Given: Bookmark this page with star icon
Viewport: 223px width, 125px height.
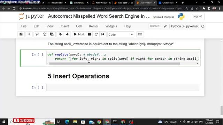Looking at the screenshot, I should (x=197, y=8).
